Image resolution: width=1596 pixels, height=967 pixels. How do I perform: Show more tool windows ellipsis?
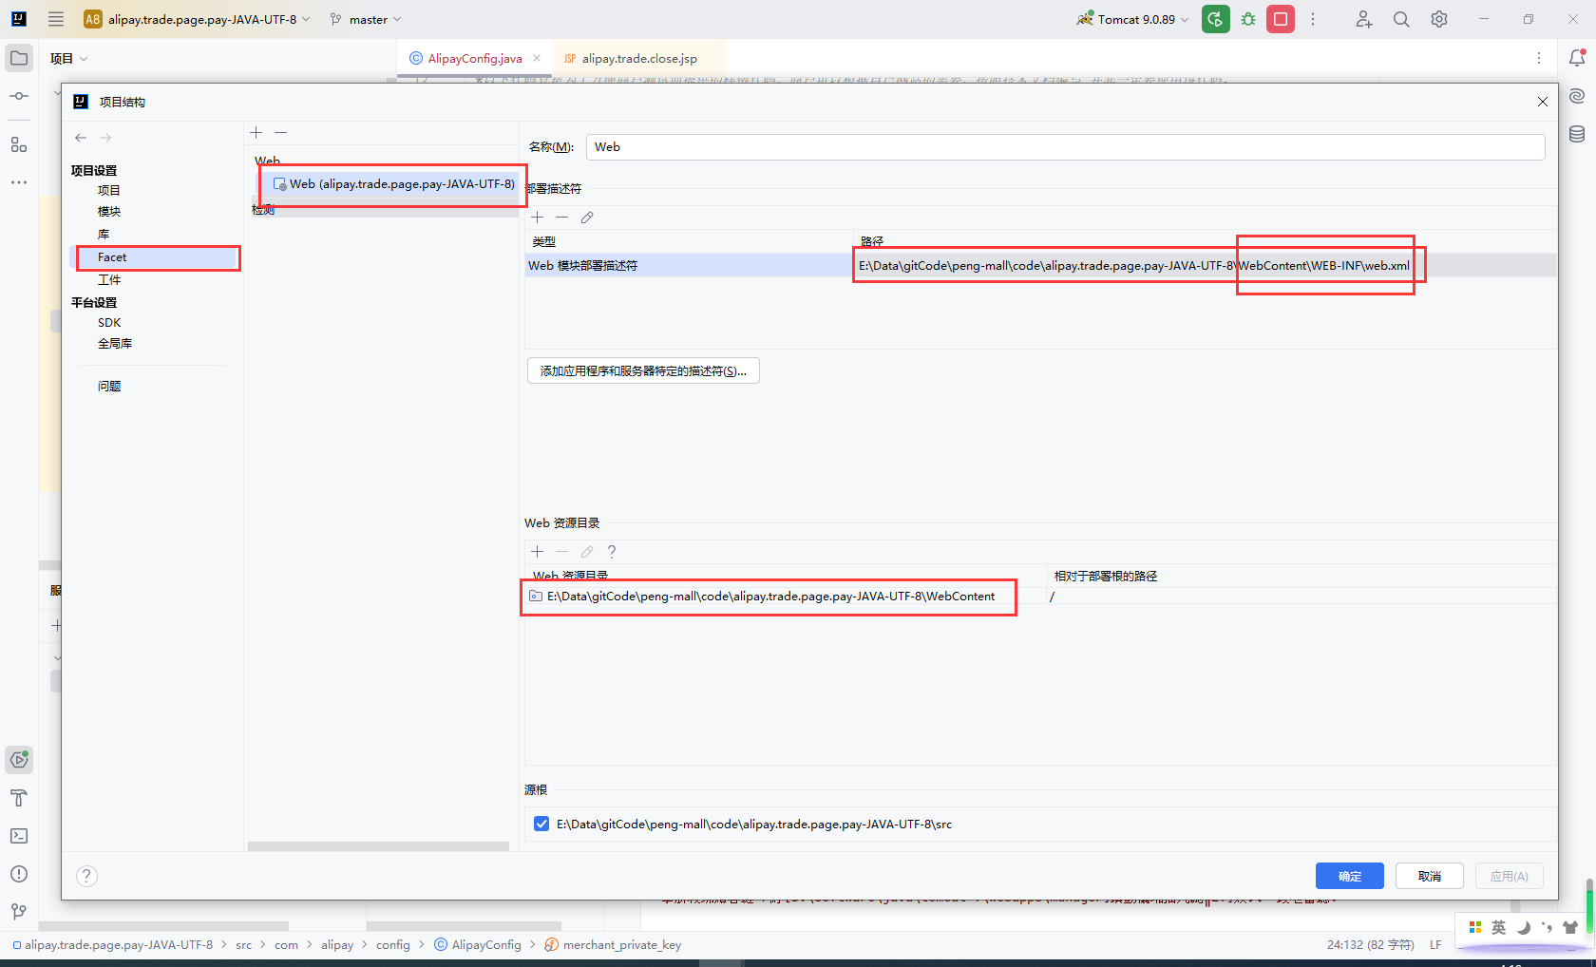pyautogui.click(x=19, y=182)
